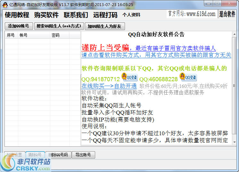Open 在线购买—>自助开通 link
239x172 pixels.
109,86
